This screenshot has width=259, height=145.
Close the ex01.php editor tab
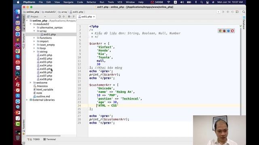tap(94, 17)
